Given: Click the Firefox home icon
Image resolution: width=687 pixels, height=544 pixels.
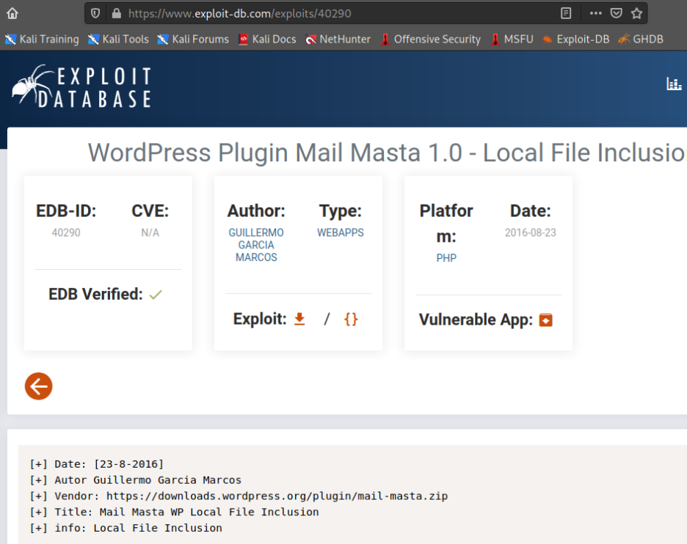Looking at the screenshot, I should point(12,14).
